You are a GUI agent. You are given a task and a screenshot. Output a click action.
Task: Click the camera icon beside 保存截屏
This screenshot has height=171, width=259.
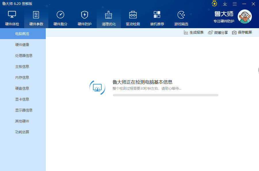[234, 32]
